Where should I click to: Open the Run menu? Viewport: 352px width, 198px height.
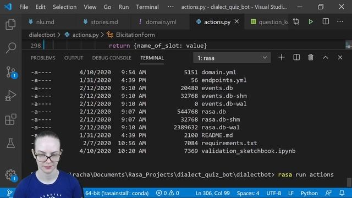click(x=124, y=7)
